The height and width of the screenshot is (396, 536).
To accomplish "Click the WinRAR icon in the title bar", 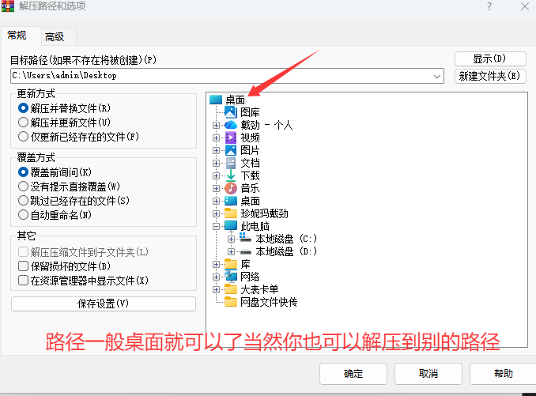I will point(8,6).
